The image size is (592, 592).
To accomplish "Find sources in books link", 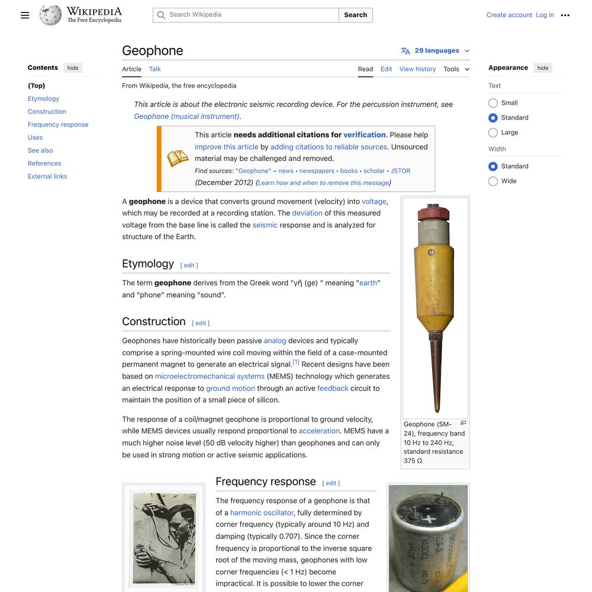I will (x=349, y=171).
